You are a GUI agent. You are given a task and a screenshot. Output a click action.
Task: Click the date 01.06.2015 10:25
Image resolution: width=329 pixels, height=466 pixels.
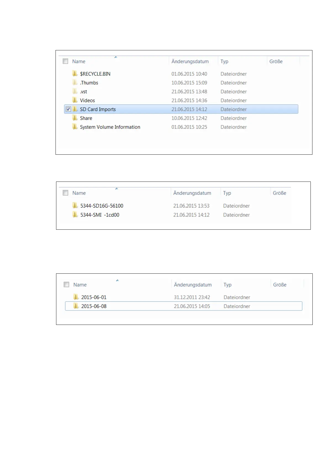pyautogui.click(x=189, y=127)
